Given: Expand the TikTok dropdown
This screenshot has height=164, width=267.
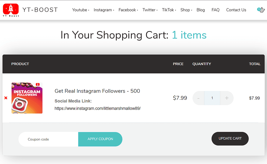Looking at the screenshot, I should point(168,10).
